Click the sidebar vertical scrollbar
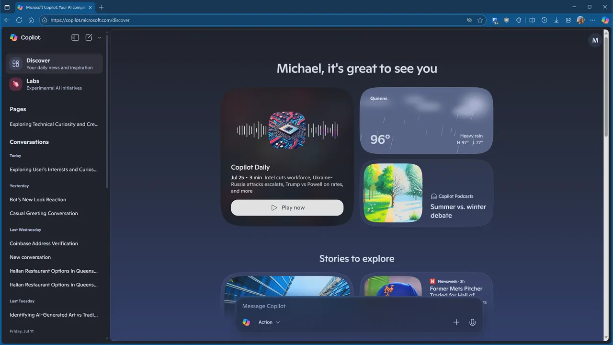This screenshot has width=613, height=345. click(x=107, y=110)
